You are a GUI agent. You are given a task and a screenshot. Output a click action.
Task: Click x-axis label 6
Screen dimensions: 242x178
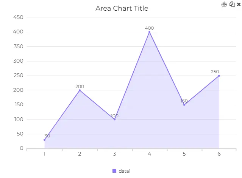point(219,154)
